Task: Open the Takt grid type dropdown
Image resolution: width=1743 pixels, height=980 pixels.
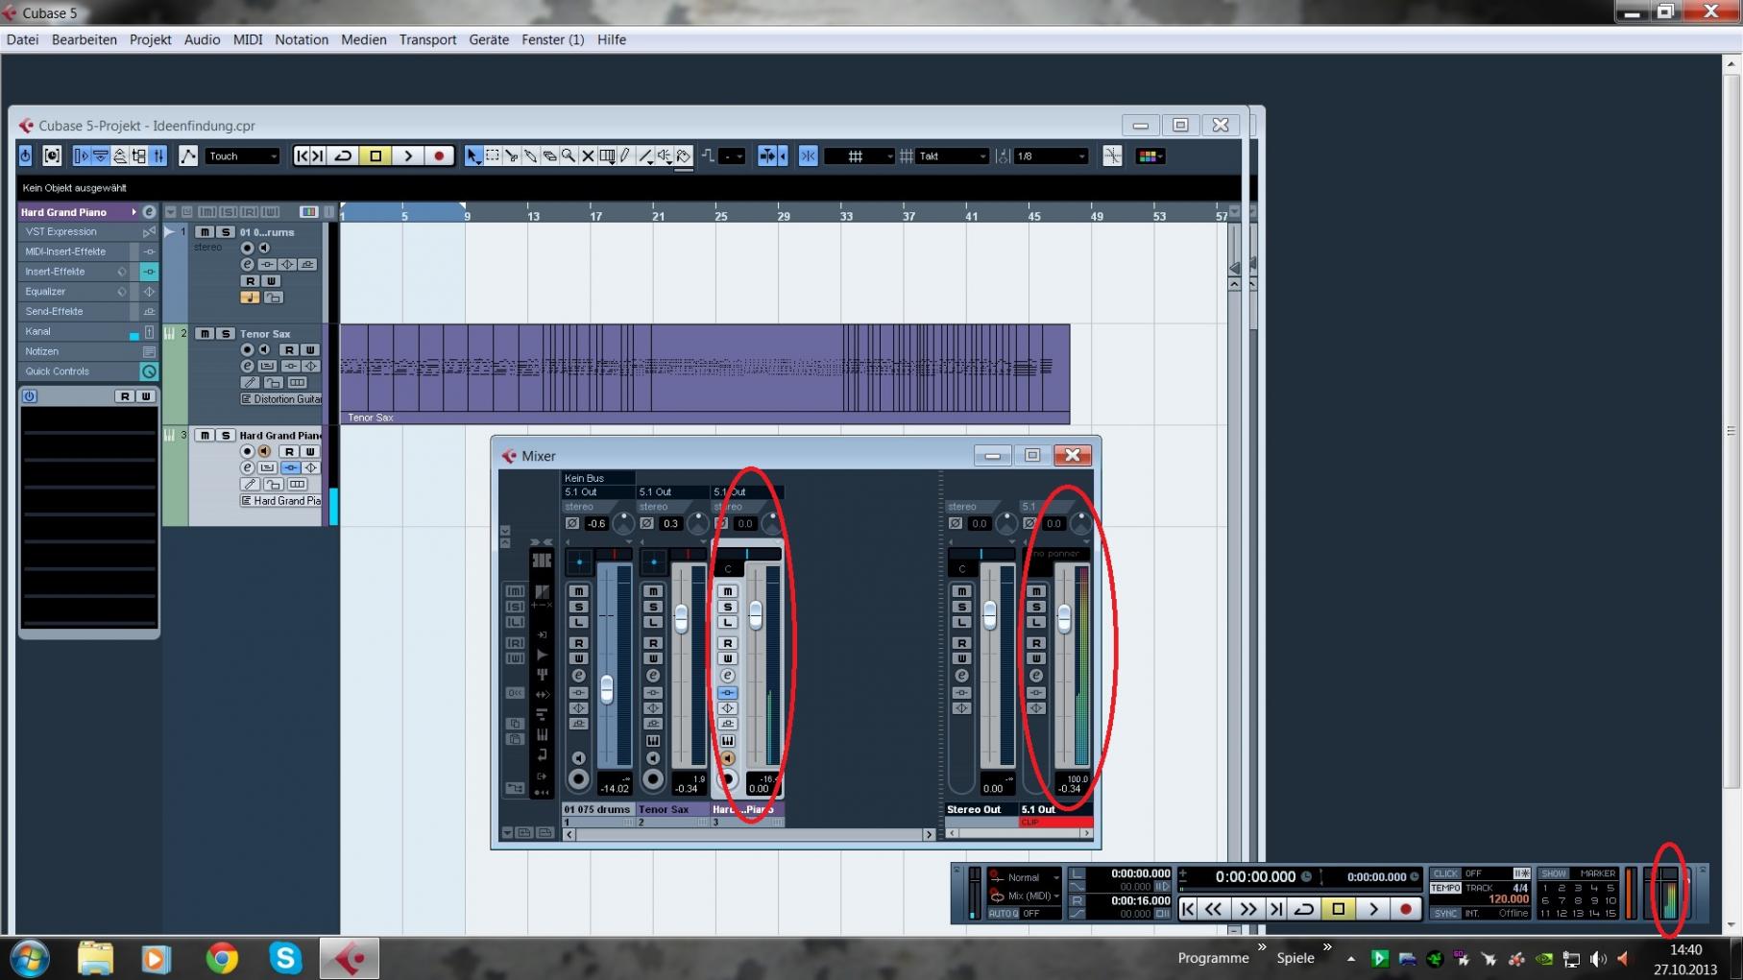Action: coord(952,155)
